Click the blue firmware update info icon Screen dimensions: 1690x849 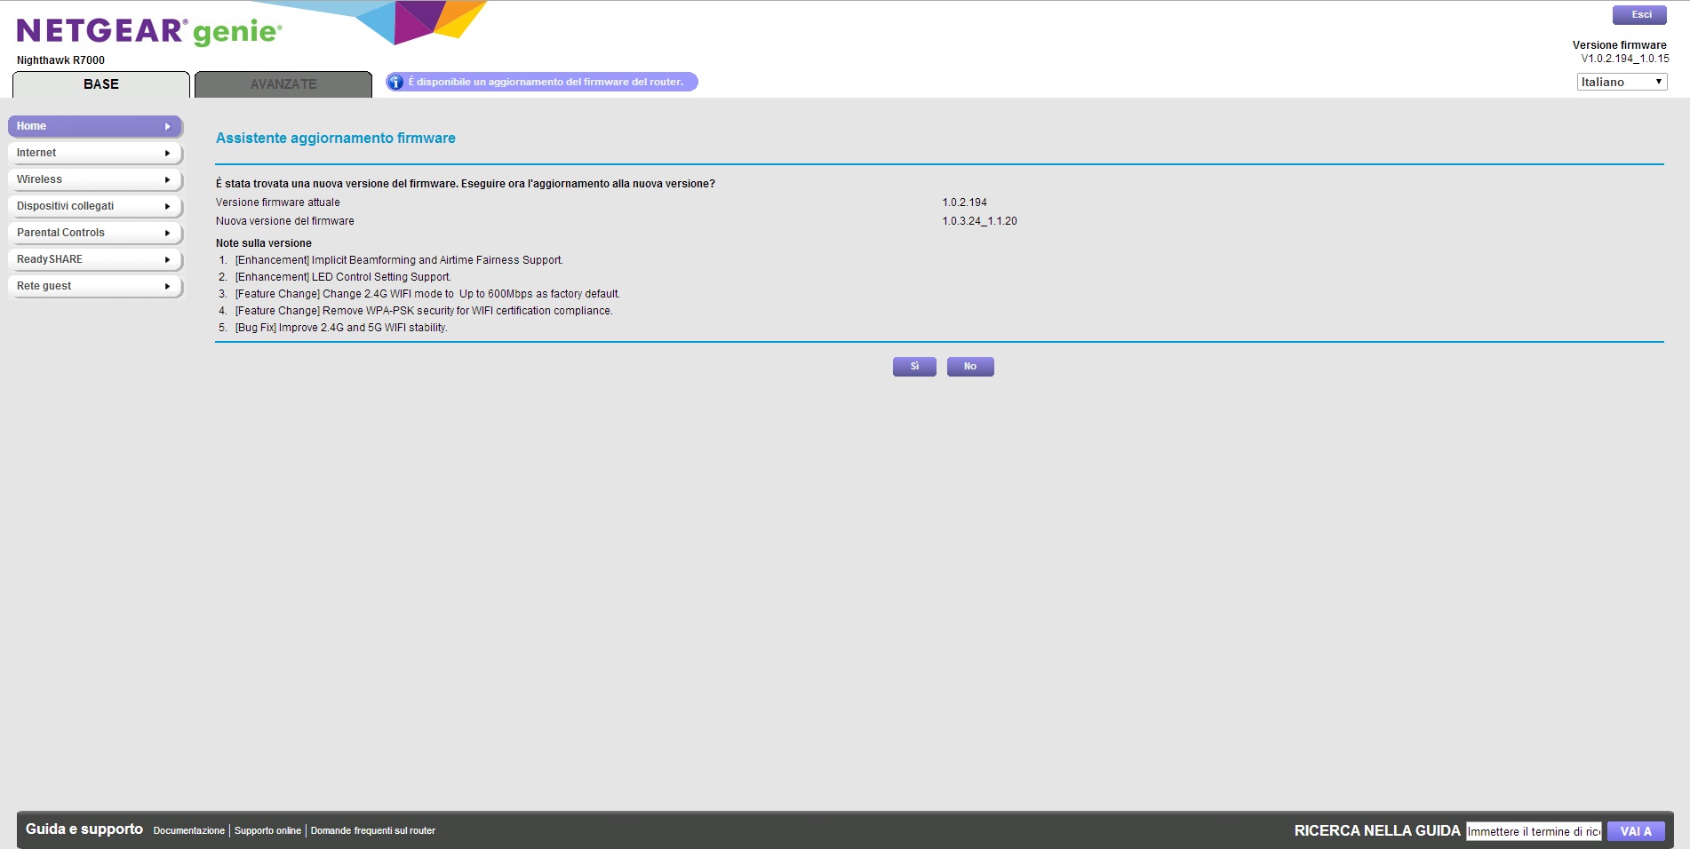[395, 82]
